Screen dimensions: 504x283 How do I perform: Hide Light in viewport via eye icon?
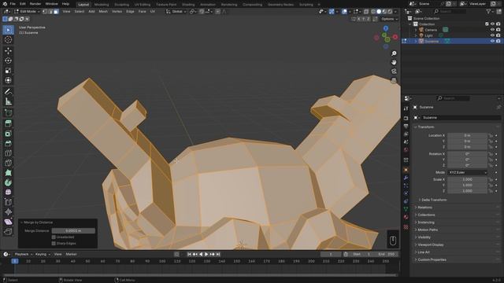tap(492, 35)
